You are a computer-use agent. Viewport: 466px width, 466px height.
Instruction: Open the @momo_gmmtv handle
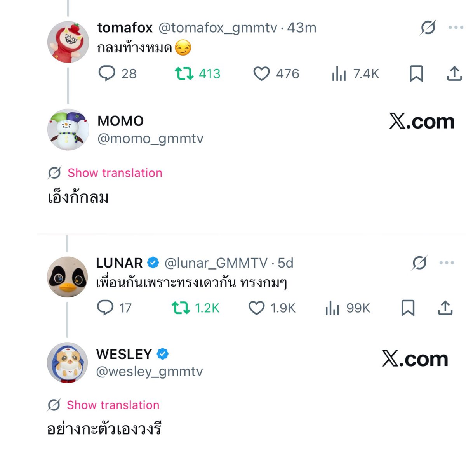150,139
